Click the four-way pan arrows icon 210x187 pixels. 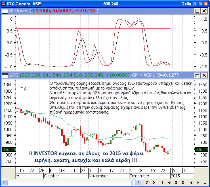tap(169, 182)
